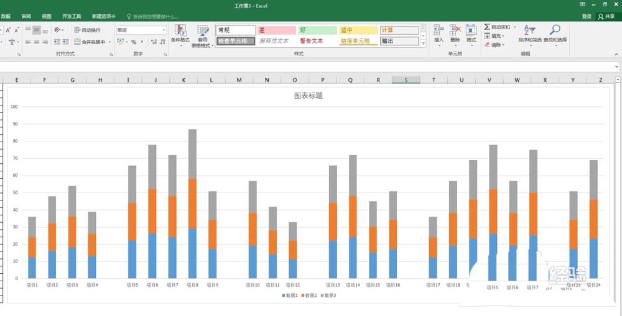Merge and center cells (合并后居中)
The image size is (622, 316).
click(x=90, y=42)
